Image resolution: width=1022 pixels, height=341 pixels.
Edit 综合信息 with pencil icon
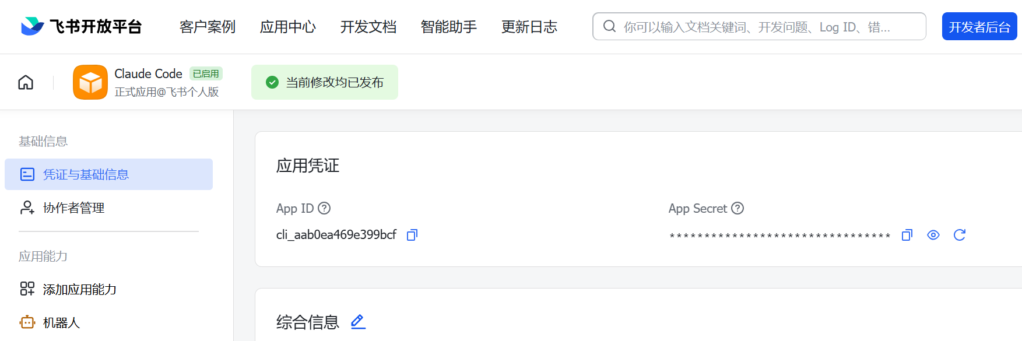tap(358, 322)
